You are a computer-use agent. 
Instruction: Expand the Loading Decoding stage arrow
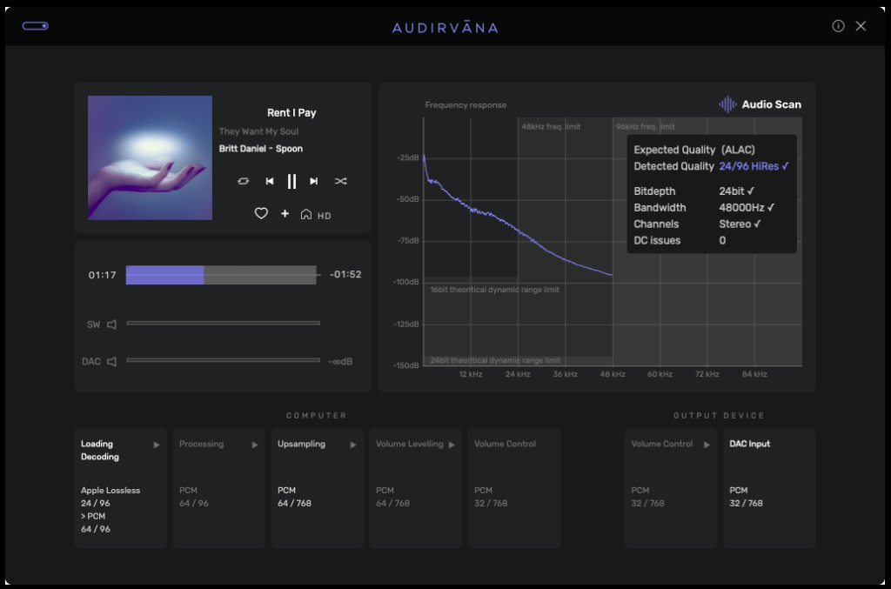pyautogui.click(x=157, y=445)
